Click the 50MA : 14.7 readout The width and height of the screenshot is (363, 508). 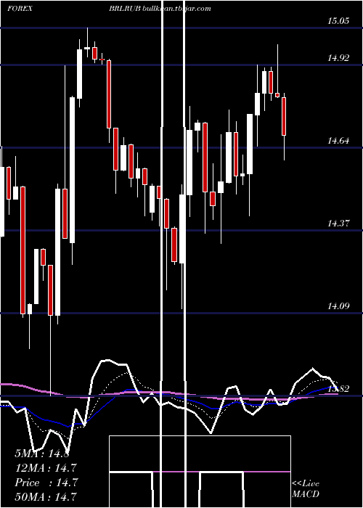click(46, 496)
